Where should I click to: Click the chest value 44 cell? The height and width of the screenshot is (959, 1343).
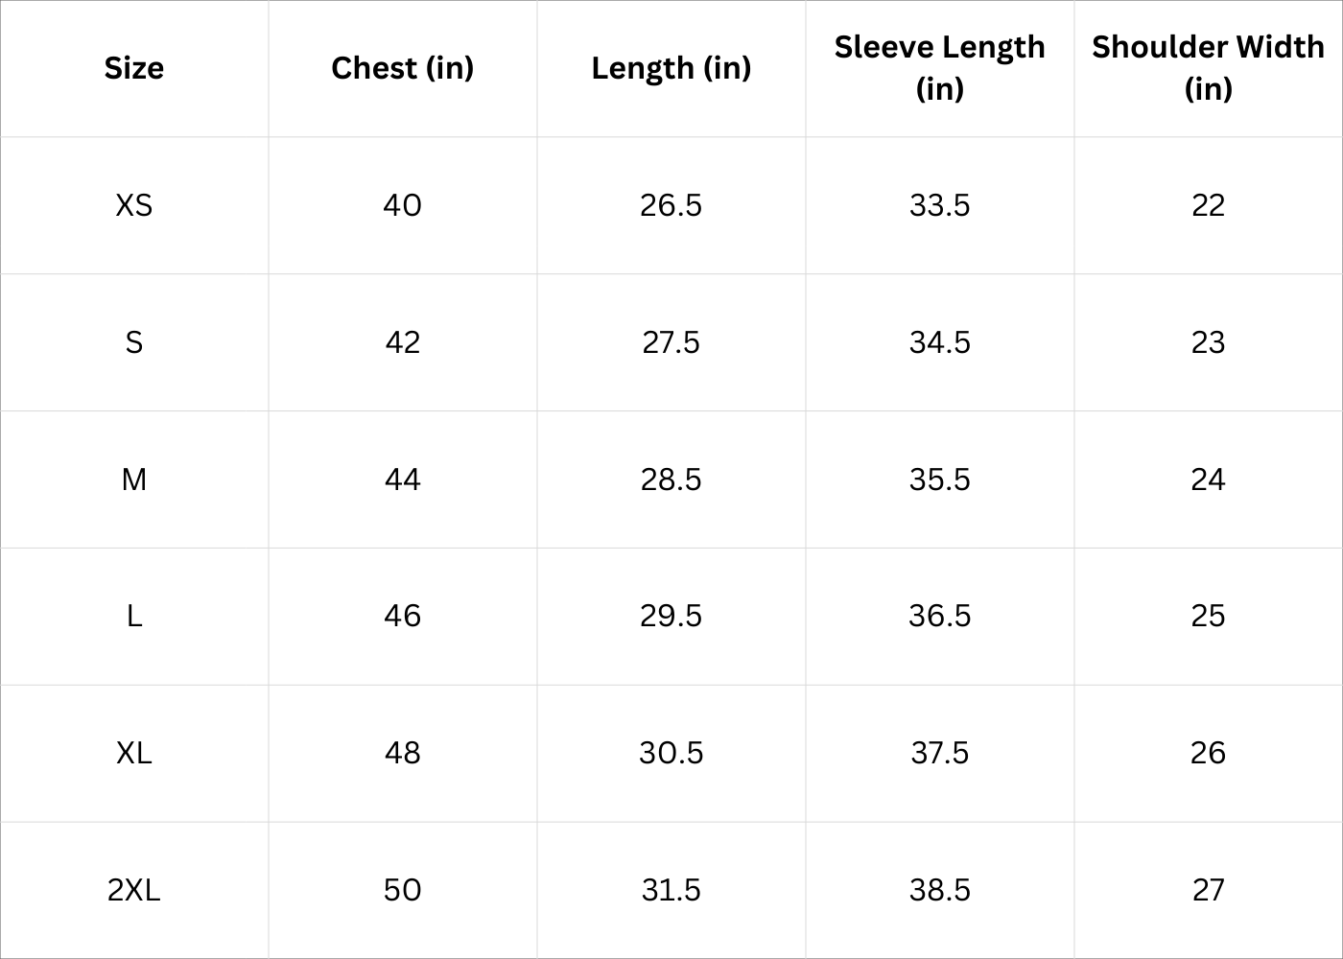403,479
